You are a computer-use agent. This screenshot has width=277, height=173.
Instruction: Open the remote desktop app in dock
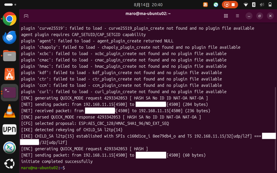click(9, 148)
